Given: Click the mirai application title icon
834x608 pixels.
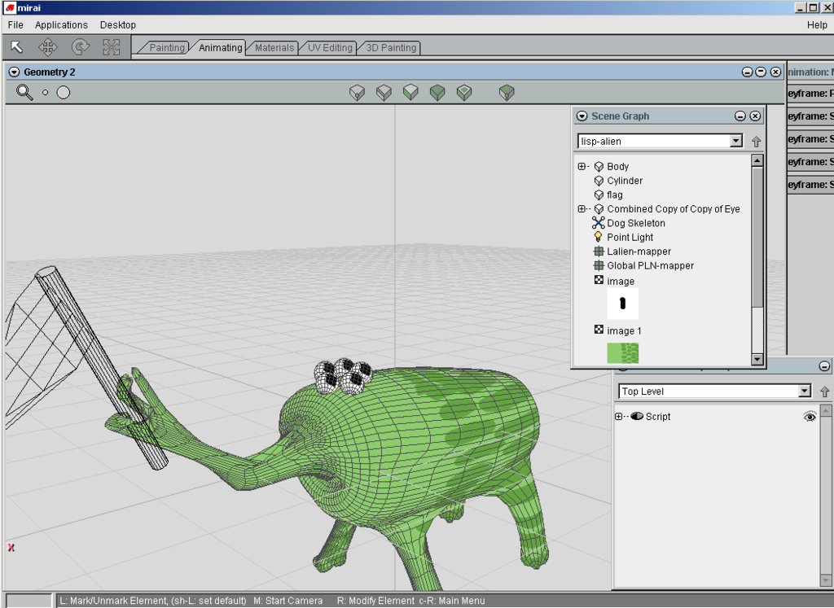Looking at the screenshot, I should (10, 7).
